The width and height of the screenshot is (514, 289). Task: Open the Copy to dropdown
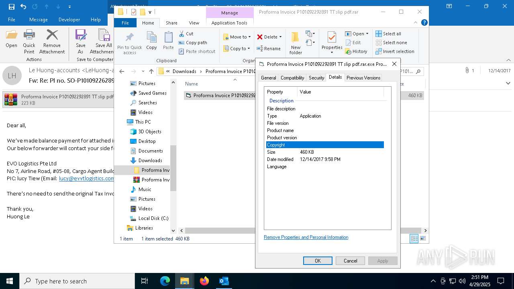237,49
